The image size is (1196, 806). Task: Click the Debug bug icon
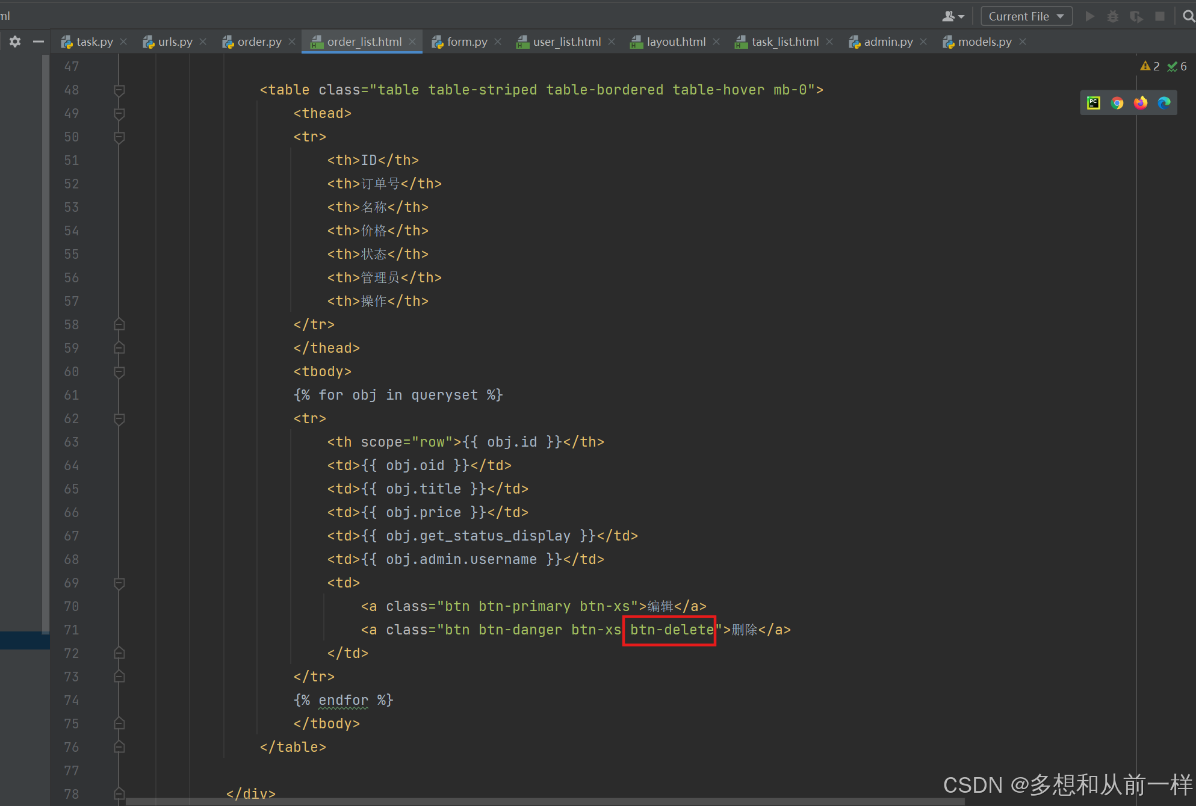[1113, 16]
